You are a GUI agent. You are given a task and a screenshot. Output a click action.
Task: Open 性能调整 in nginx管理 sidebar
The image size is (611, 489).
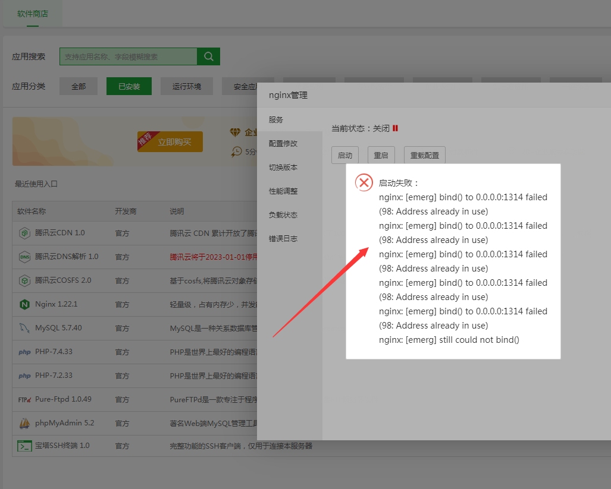point(290,191)
